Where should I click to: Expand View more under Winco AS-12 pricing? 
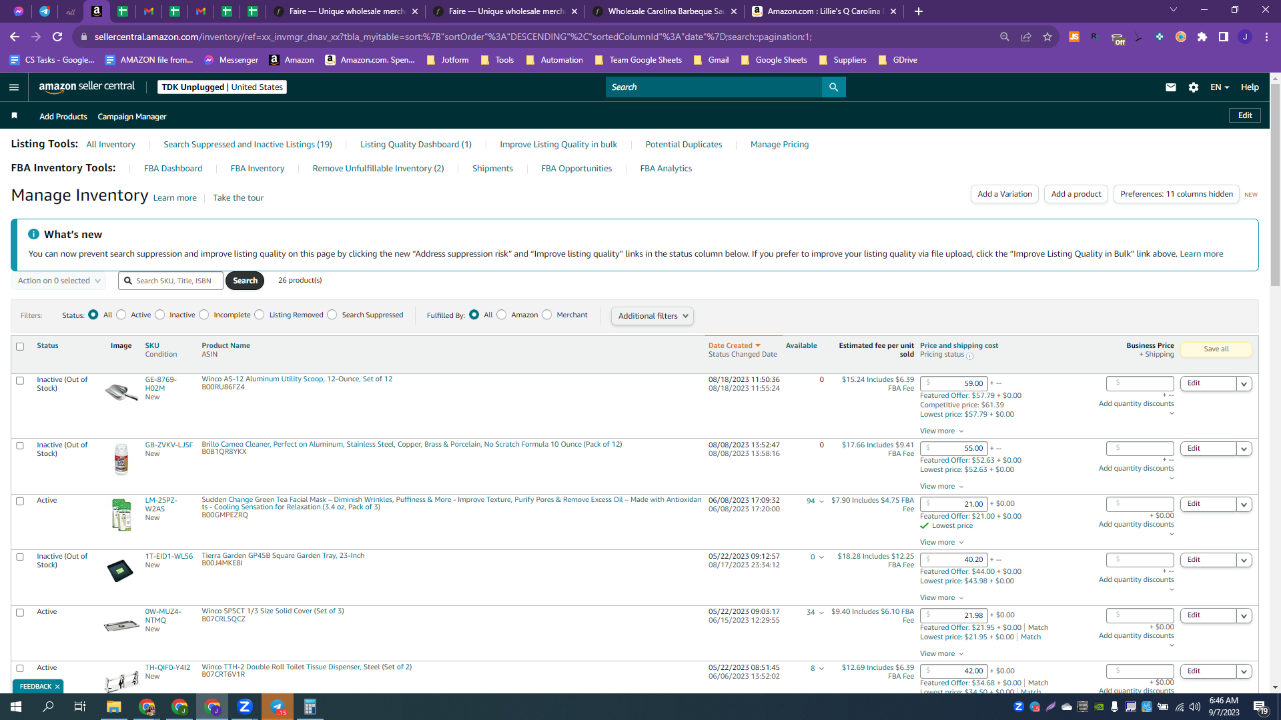[x=941, y=431]
